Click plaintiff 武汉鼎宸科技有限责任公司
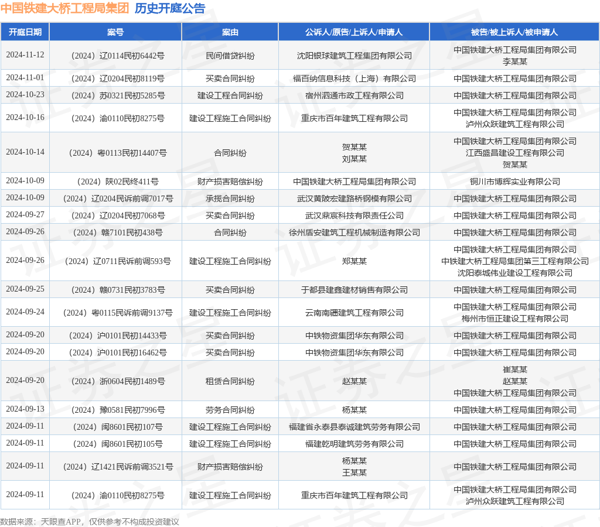This screenshot has height=527, width=600. [x=354, y=215]
